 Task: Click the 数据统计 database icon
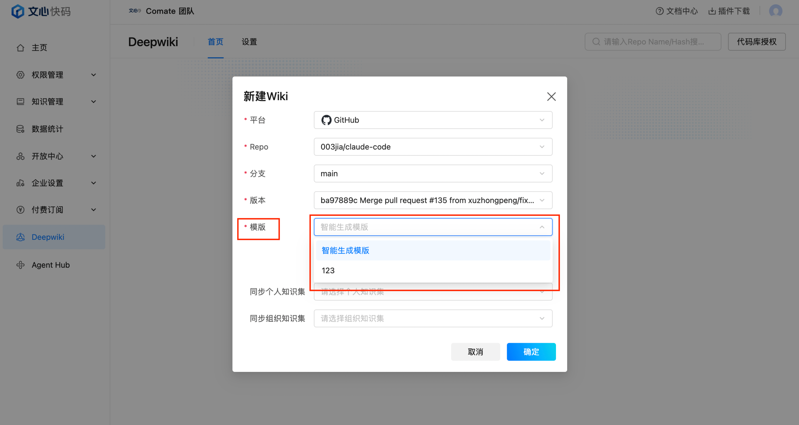click(20, 129)
